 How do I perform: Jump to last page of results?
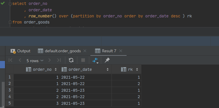pos(59,60)
